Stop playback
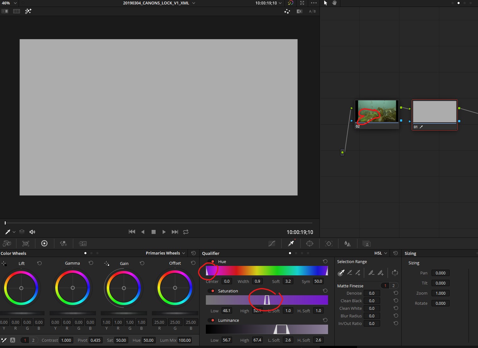Image resolution: width=478 pixels, height=348 pixels. (153, 232)
